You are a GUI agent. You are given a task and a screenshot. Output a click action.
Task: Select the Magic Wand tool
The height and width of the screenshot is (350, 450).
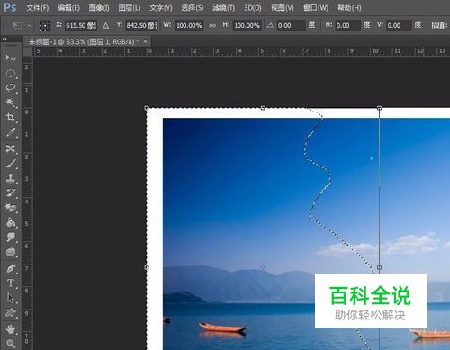11,103
